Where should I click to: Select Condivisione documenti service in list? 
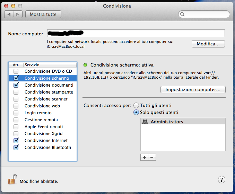point(49,85)
